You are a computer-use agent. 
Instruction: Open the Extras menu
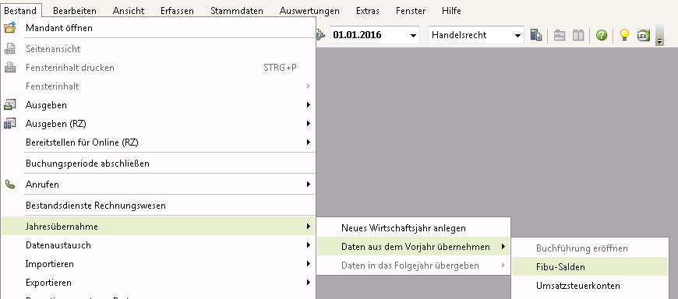(368, 11)
